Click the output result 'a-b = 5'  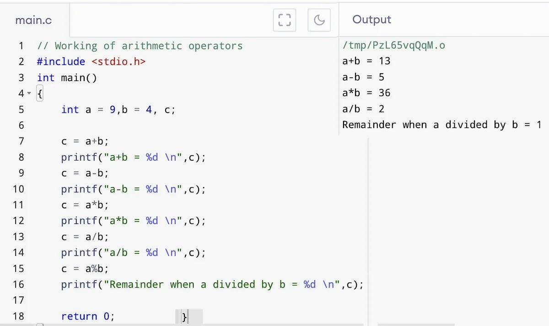363,77
